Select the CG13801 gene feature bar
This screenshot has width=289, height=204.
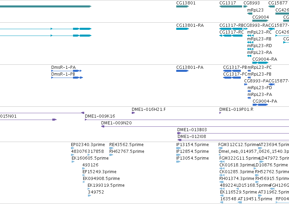point(182,6)
